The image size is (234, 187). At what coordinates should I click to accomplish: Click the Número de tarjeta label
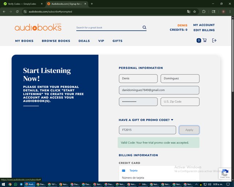point(133,178)
